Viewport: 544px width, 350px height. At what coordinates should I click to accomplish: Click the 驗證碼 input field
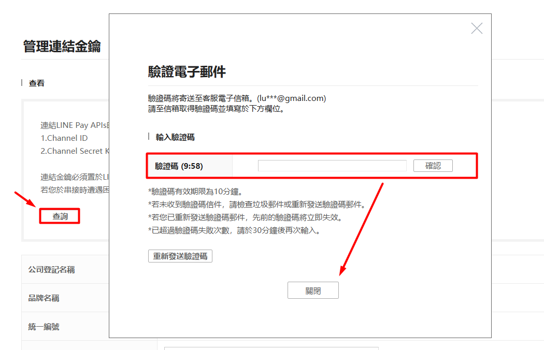coord(332,166)
